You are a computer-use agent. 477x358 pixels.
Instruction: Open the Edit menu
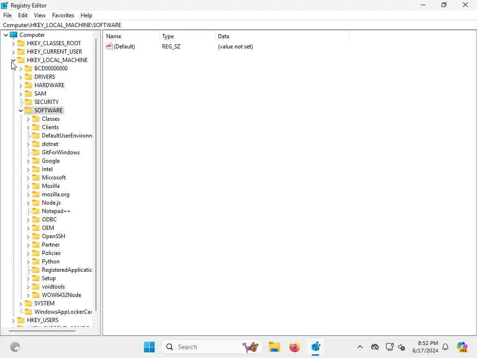point(22,15)
